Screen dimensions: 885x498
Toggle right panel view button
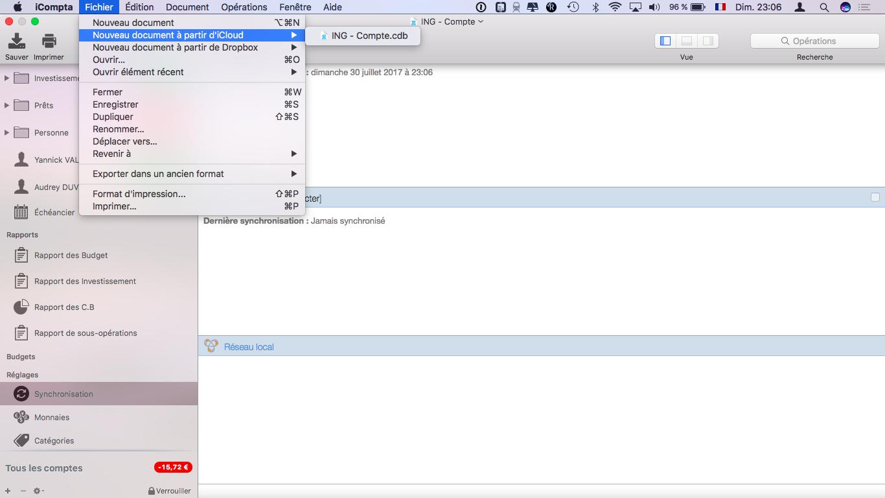pyautogui.click(x=708, y=41)
